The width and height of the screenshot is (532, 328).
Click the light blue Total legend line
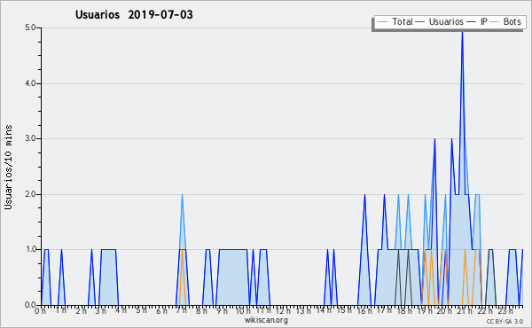[x=382, y=22]
